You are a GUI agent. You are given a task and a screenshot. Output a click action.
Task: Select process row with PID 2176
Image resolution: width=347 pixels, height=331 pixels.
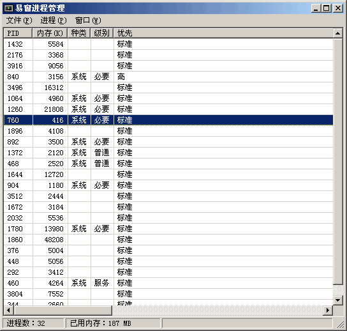pos(168,55)
